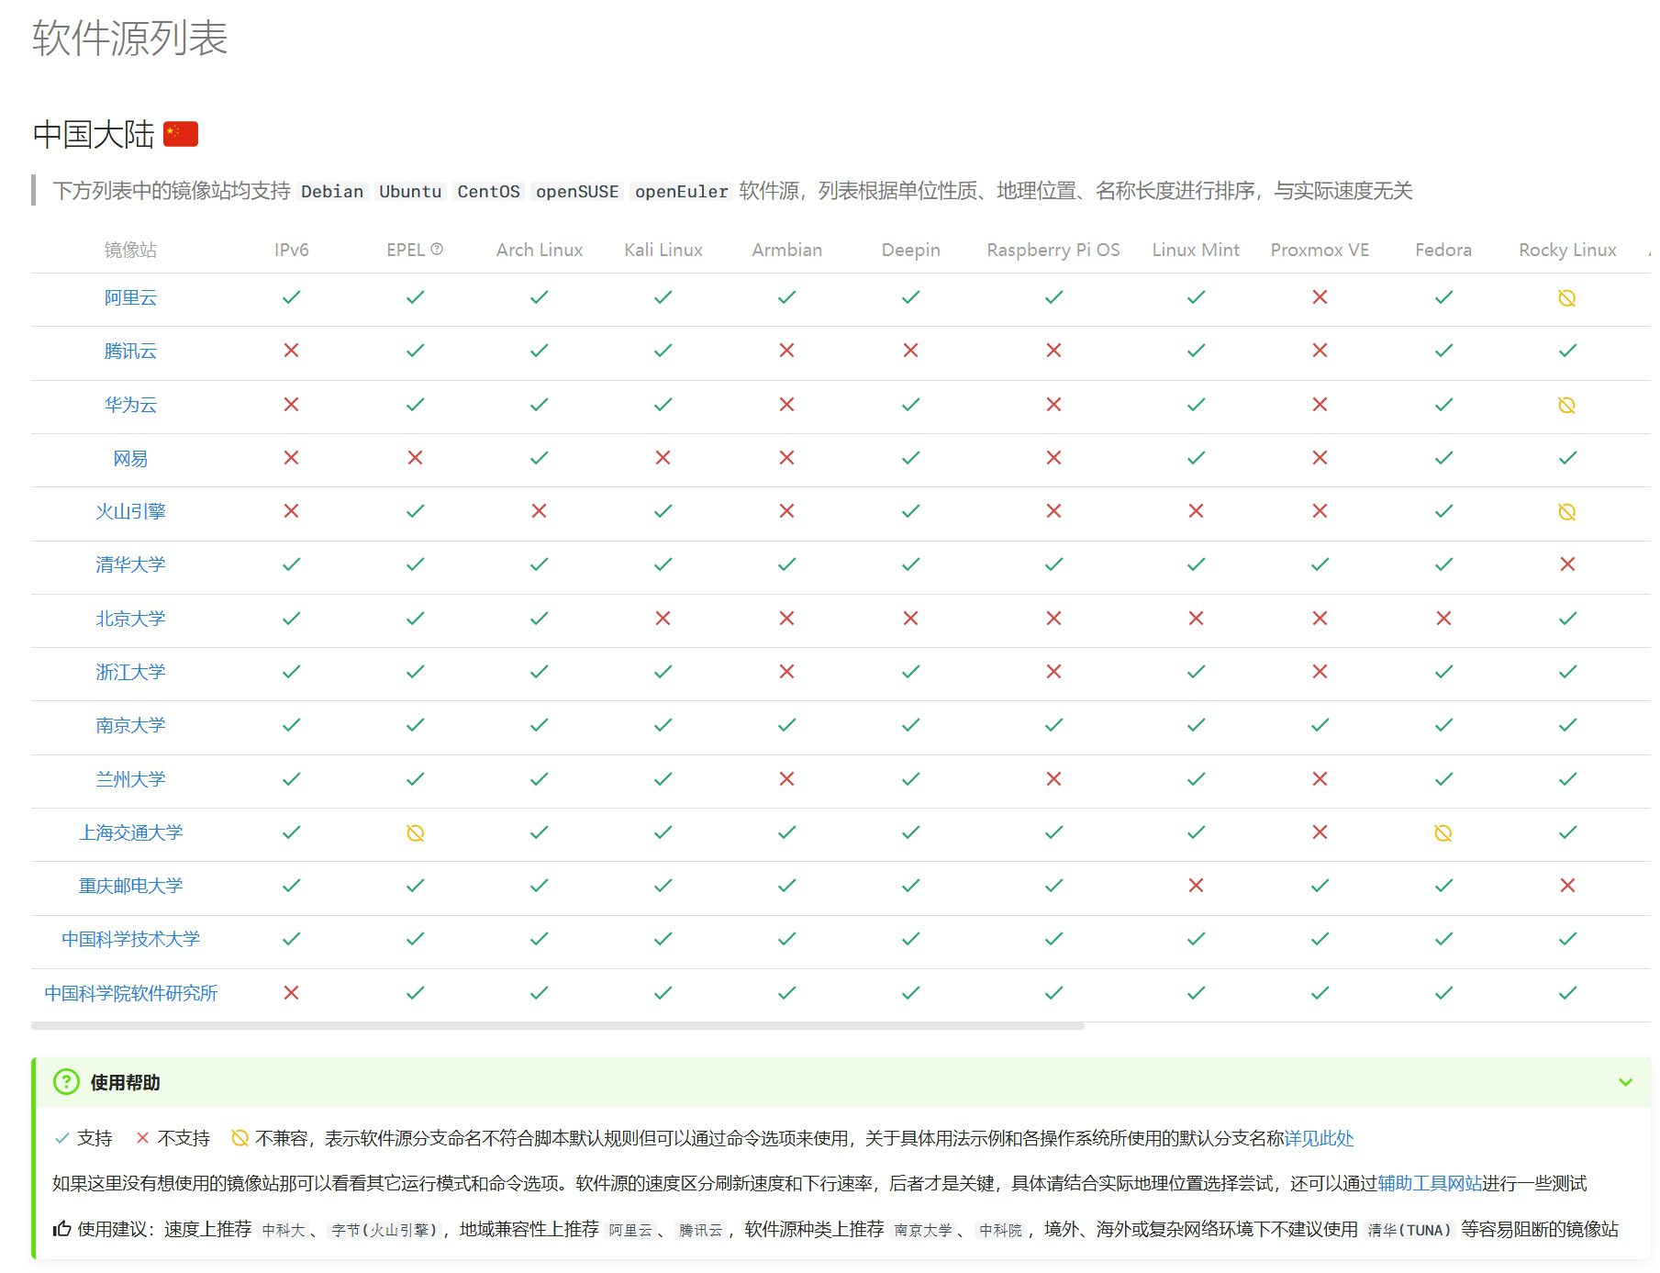Click the Kali Linux column header
1660x1273 pixels.
(663, 250)
